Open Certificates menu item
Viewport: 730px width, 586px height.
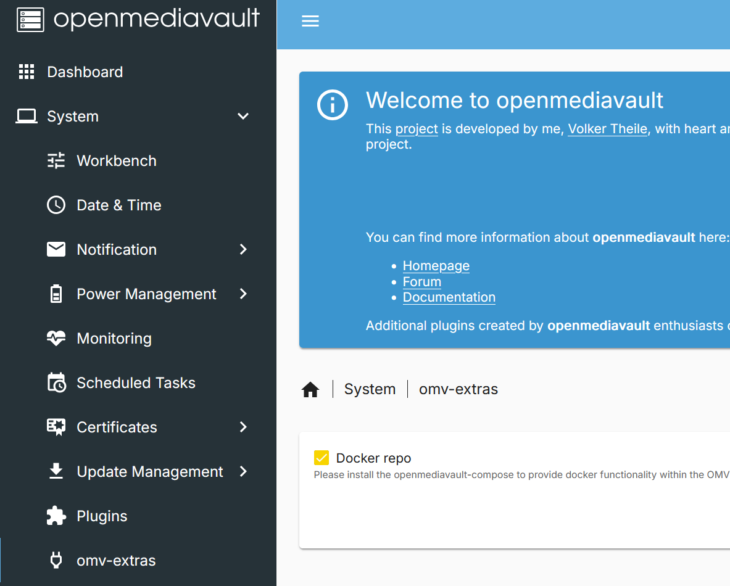[x=117, y=427]
